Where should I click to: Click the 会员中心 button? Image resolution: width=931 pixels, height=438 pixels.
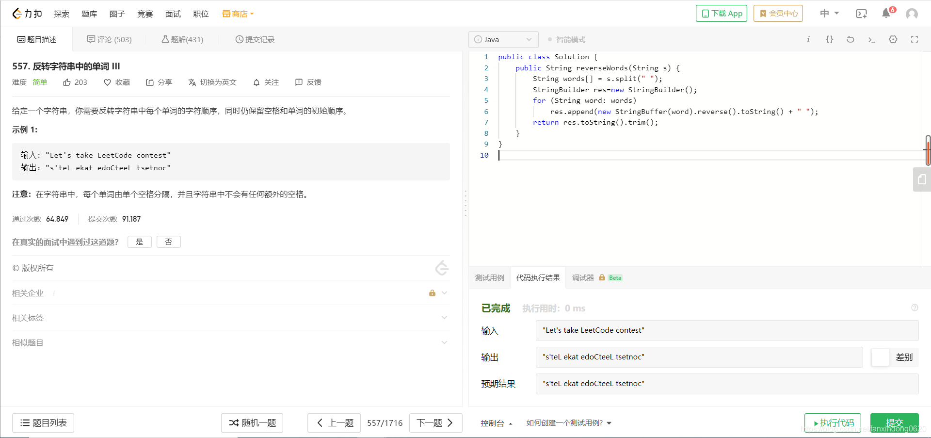778,14
